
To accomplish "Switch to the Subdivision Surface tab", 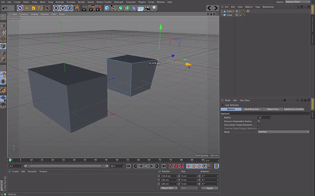I will (x=294, y=109).
